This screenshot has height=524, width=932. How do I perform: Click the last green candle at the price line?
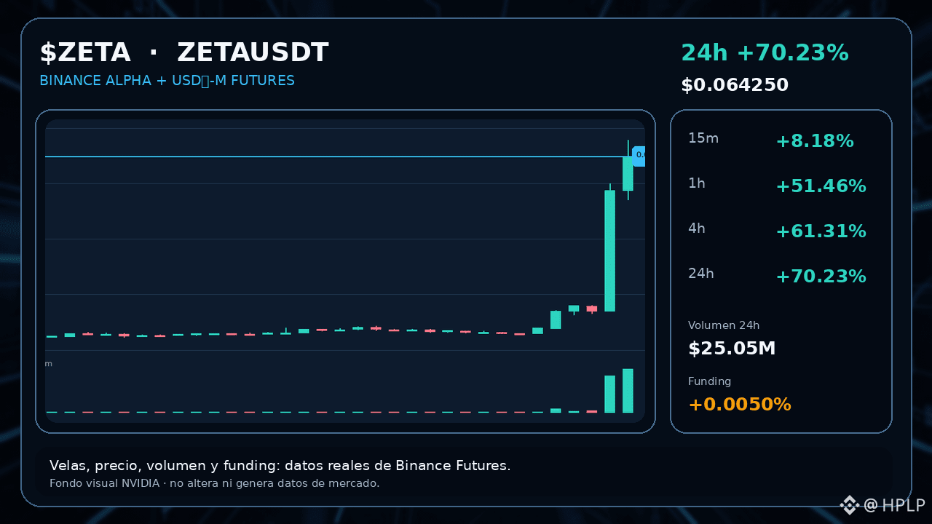pyautogui.click(x=628, y=174)
